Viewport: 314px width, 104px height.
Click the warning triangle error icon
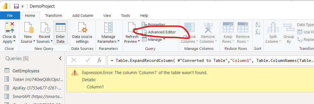[x=74, y=73]
